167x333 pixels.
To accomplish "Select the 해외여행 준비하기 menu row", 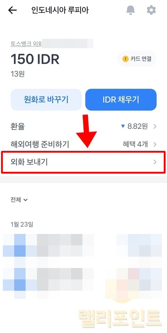I will (83, 144).
